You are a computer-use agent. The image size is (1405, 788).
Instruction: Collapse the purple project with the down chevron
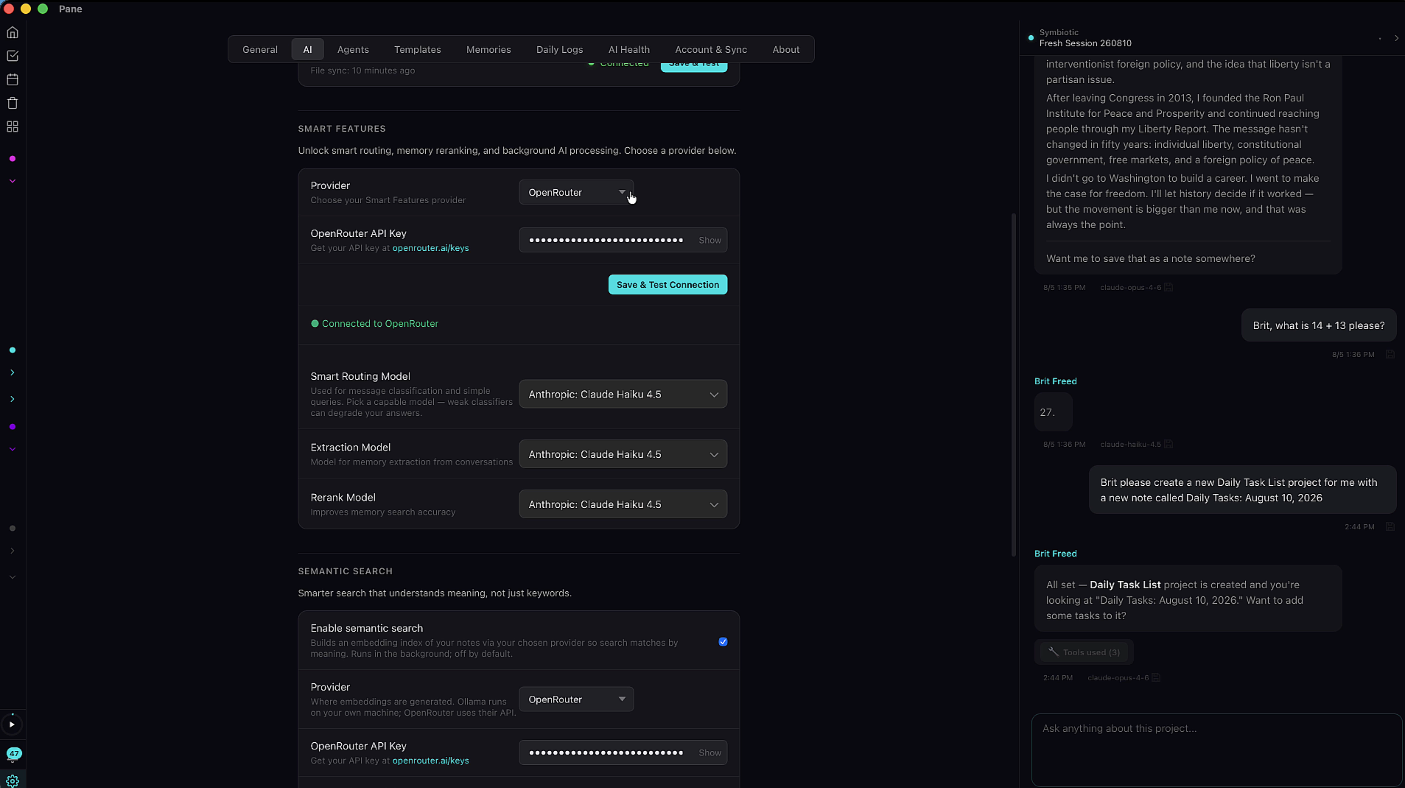13,449
